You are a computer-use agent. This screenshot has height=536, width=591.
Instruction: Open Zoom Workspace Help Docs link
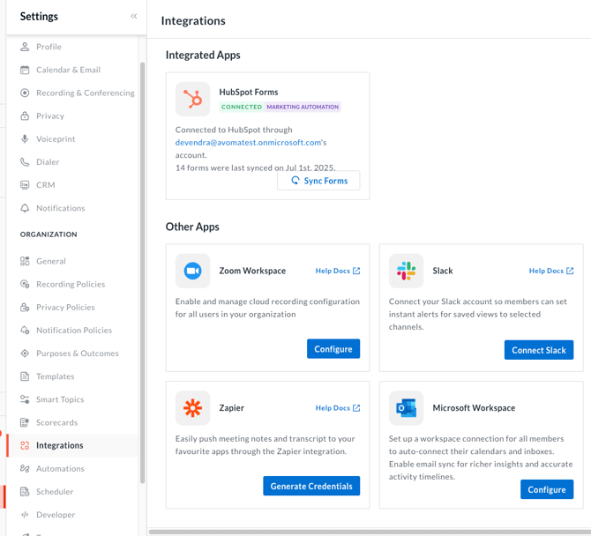338,271
